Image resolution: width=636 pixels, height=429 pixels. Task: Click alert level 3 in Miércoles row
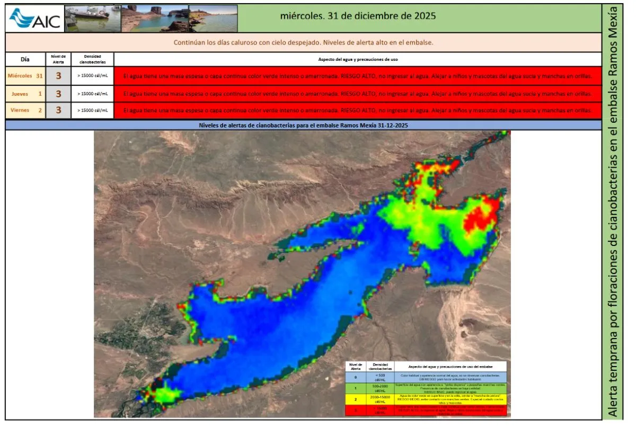click(x=58, y=76)
